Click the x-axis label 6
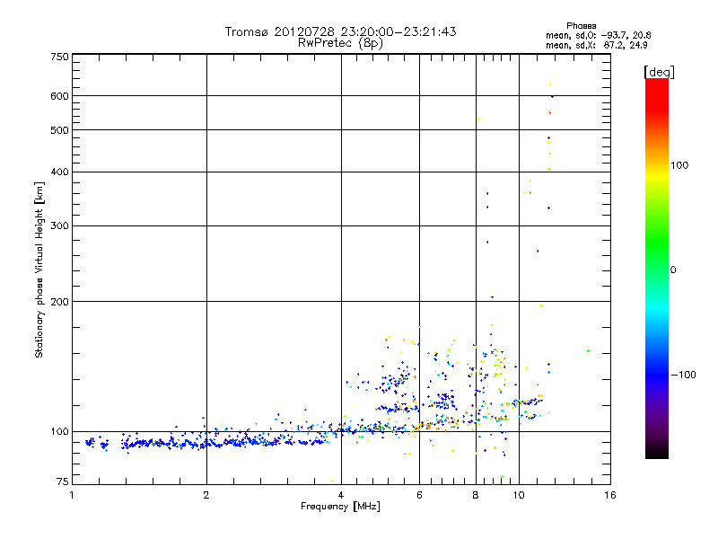 coord(419,495)
